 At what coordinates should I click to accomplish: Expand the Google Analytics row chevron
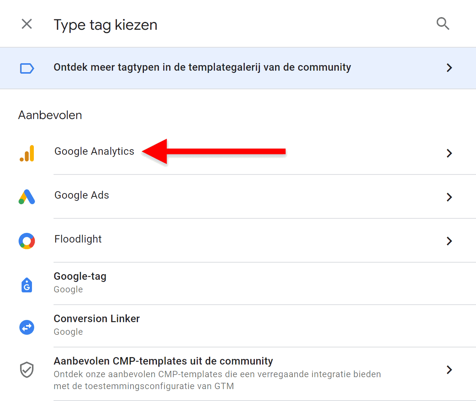(450, 153)
